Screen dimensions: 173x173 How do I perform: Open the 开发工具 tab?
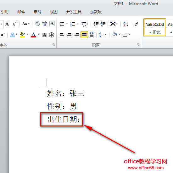pos(74,12)
